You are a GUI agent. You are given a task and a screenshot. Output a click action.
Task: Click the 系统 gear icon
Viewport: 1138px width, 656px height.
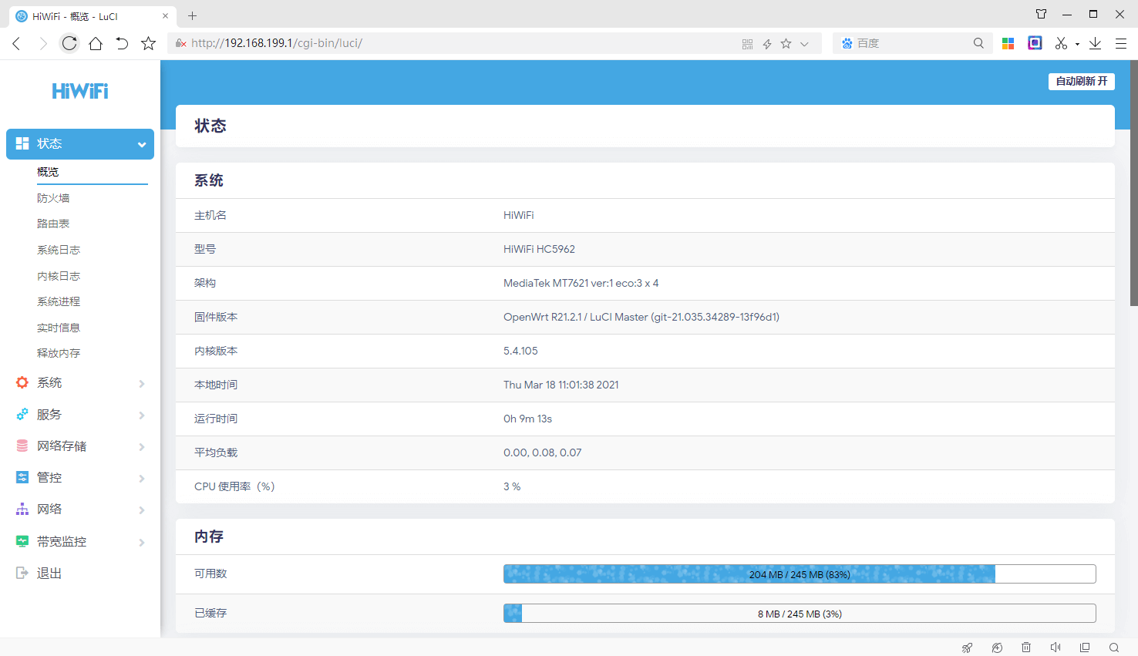[22, 382]
